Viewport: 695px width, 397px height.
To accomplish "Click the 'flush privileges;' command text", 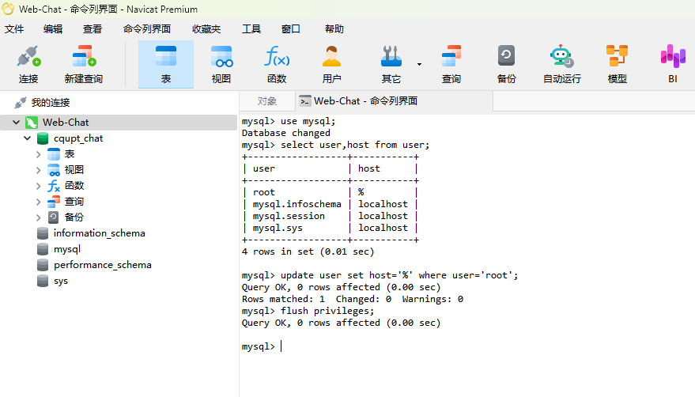I will [x=327, y=311].
